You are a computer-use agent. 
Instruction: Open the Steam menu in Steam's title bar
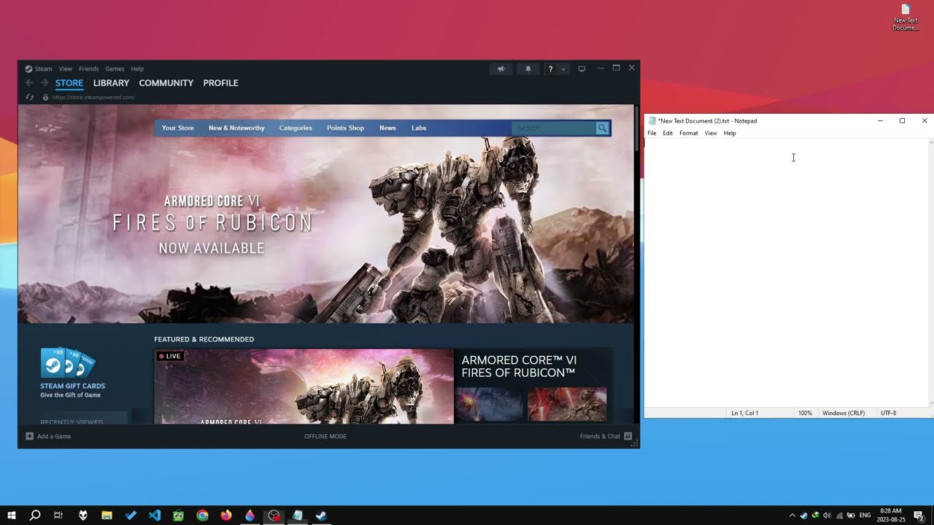click(x=43, y=69)
